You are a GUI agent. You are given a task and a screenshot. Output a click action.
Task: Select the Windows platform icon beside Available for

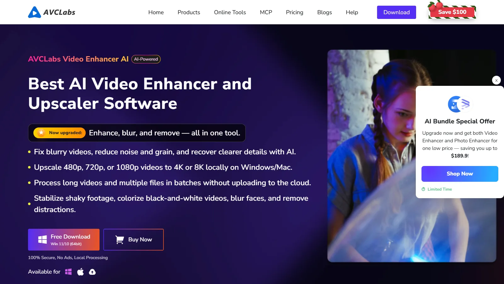pyautogui.click(x=68, y=272)
